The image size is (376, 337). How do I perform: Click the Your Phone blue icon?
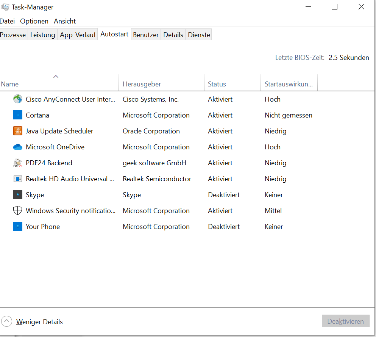[x=18, y=226]
